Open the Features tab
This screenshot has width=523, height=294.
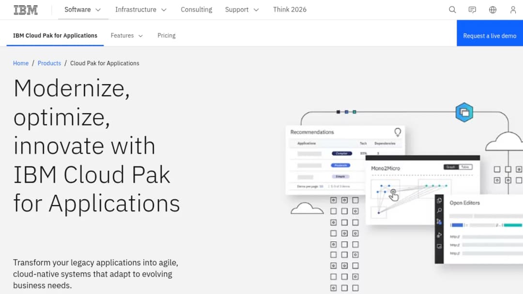pyautogui.click(x=127, y=36)
